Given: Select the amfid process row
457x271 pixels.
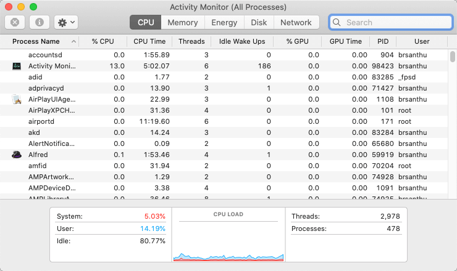Looking at the screenshot, I should 224,166.
